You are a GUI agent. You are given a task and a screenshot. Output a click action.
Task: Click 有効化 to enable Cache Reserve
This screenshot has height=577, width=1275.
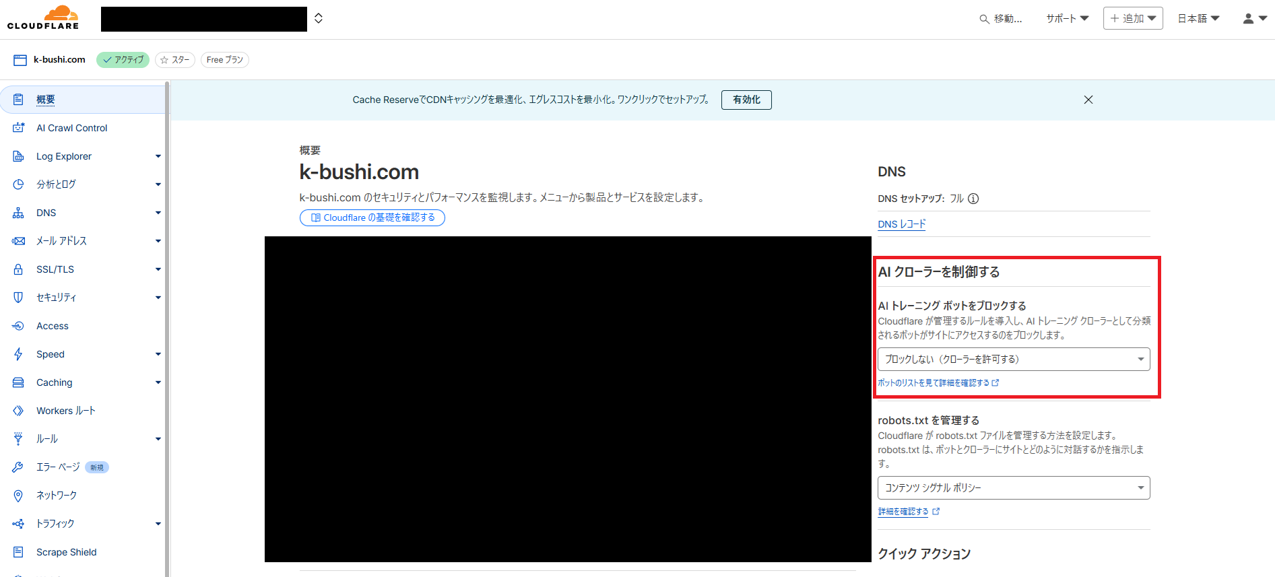coord(746,100)
